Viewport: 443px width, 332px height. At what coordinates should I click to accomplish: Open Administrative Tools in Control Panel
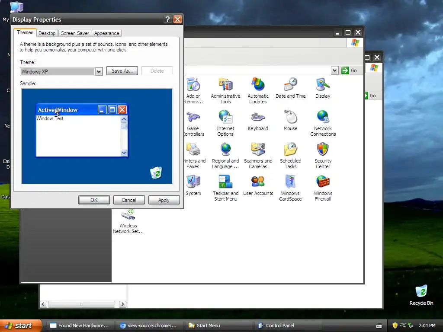tap(225, 90)
